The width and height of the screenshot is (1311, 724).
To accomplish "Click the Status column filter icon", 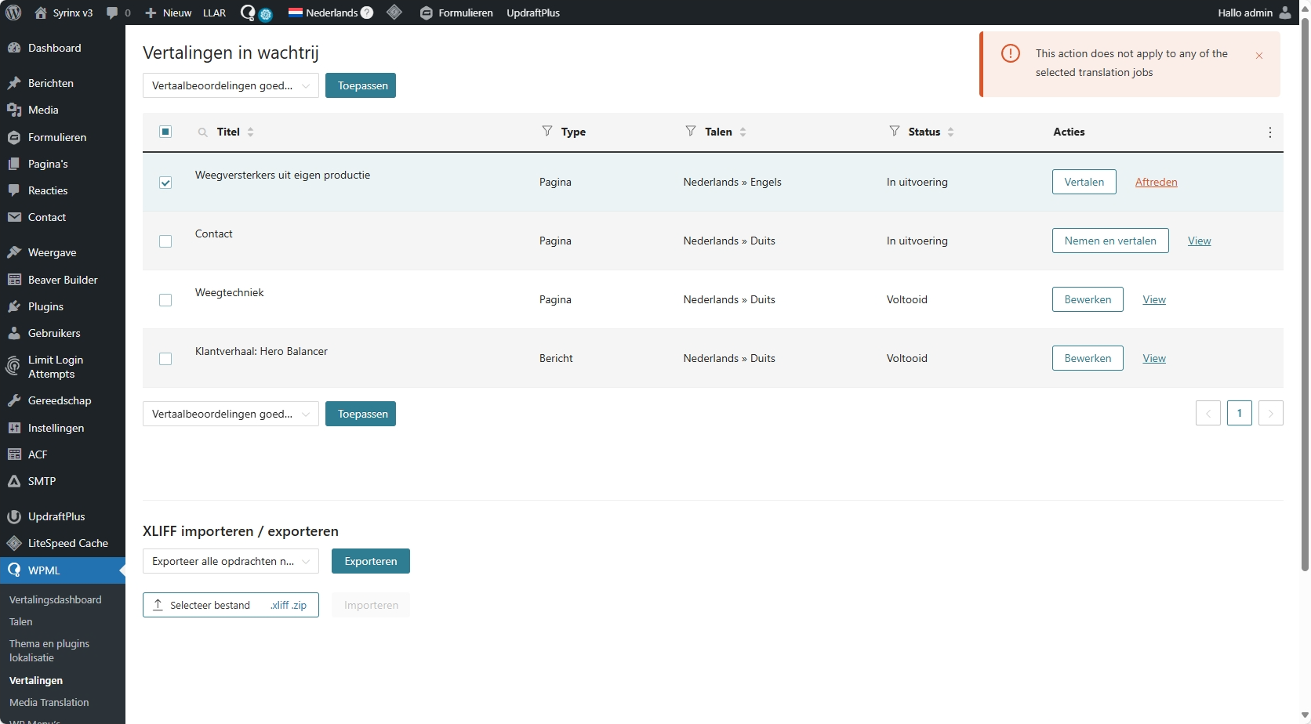I will (895, 131).
